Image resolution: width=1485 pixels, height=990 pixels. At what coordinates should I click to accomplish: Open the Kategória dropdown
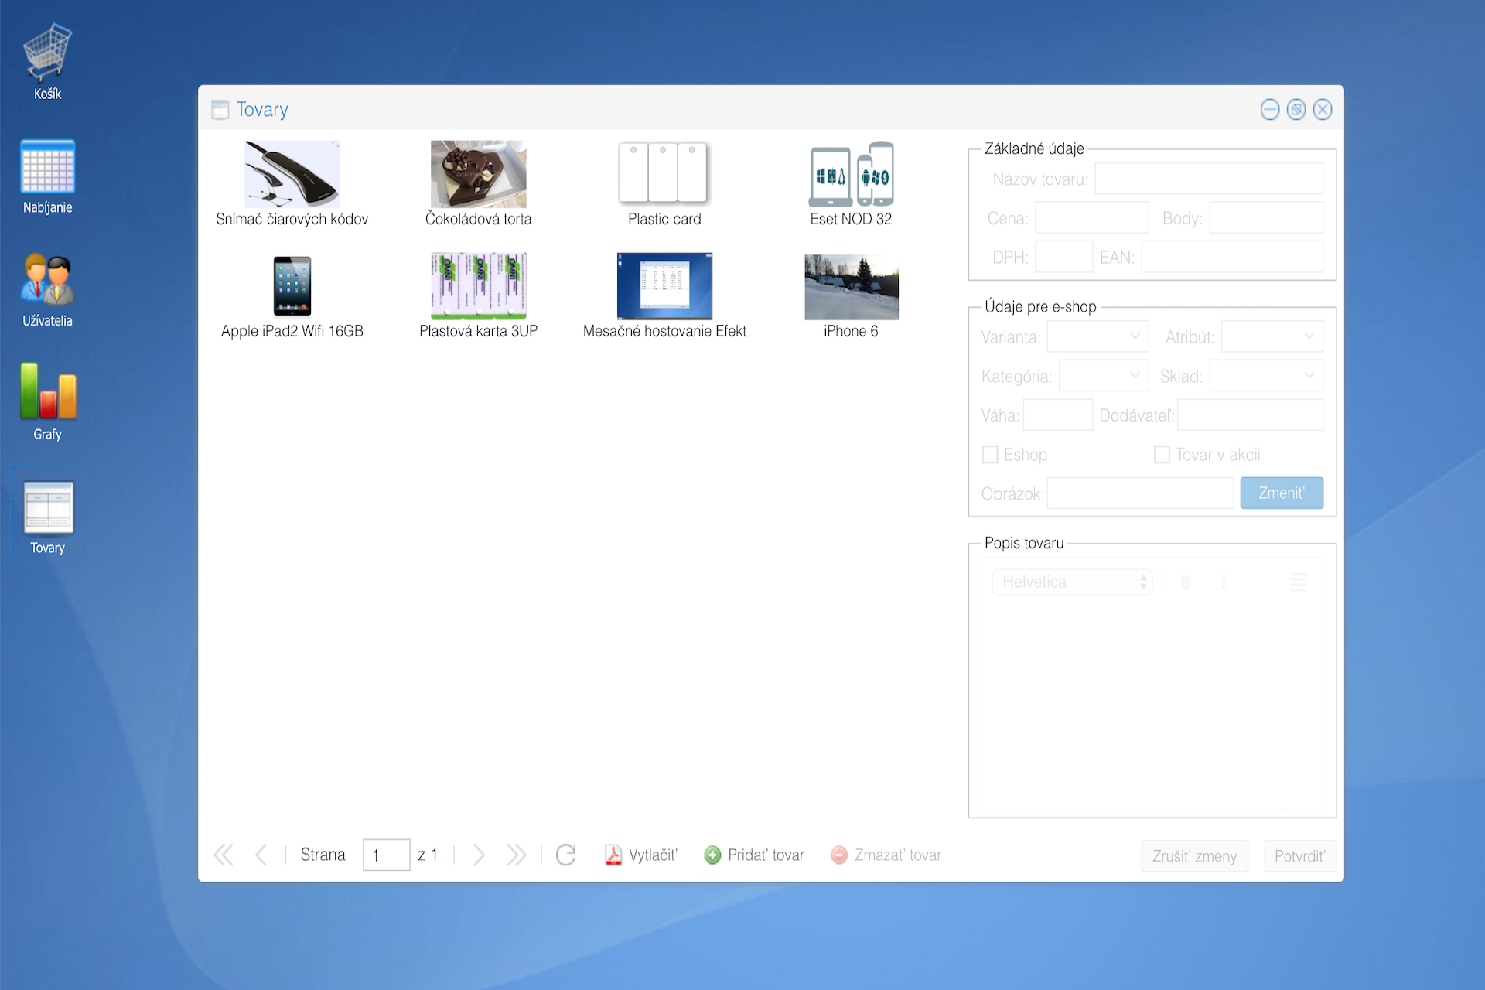1104,376
